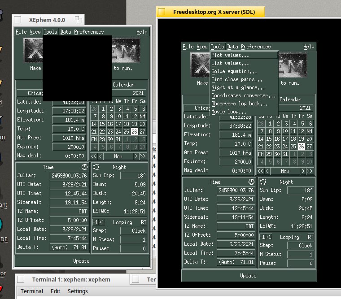The height and width of the screenshot is (299, 341).
Task: Advance one year in XEphem 4.0.0 calendar
Action: 143,156
